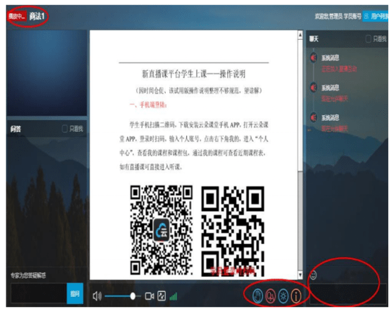The width and height of the screenshot is (391, 312).
Task: Click the document vertical scrollbar thumb
Action: [300, 105]
